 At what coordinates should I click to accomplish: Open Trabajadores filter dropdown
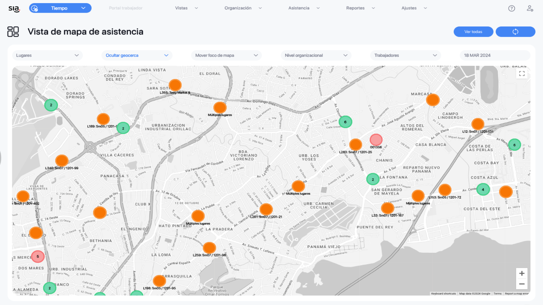pos(406,55)
